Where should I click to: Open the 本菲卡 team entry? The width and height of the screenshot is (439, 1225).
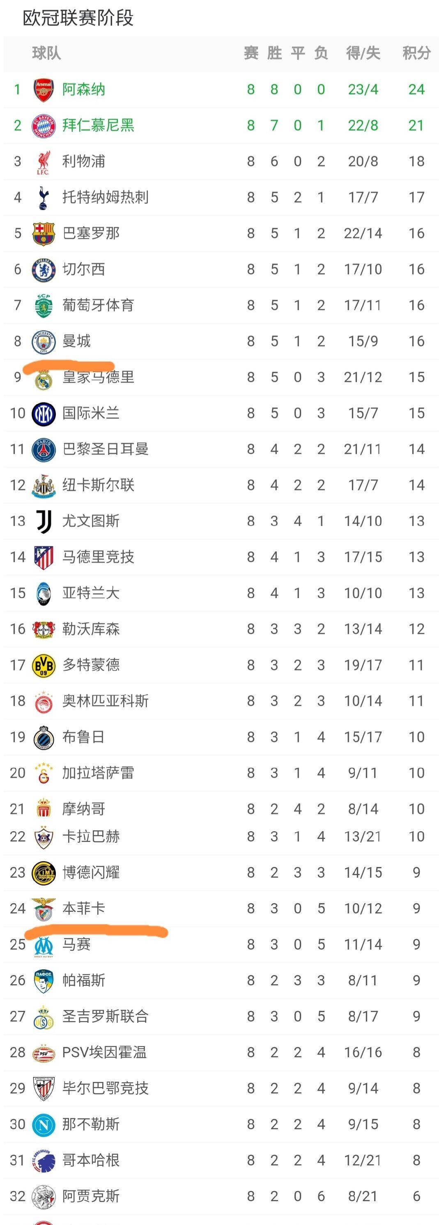[x=83, y=909]
